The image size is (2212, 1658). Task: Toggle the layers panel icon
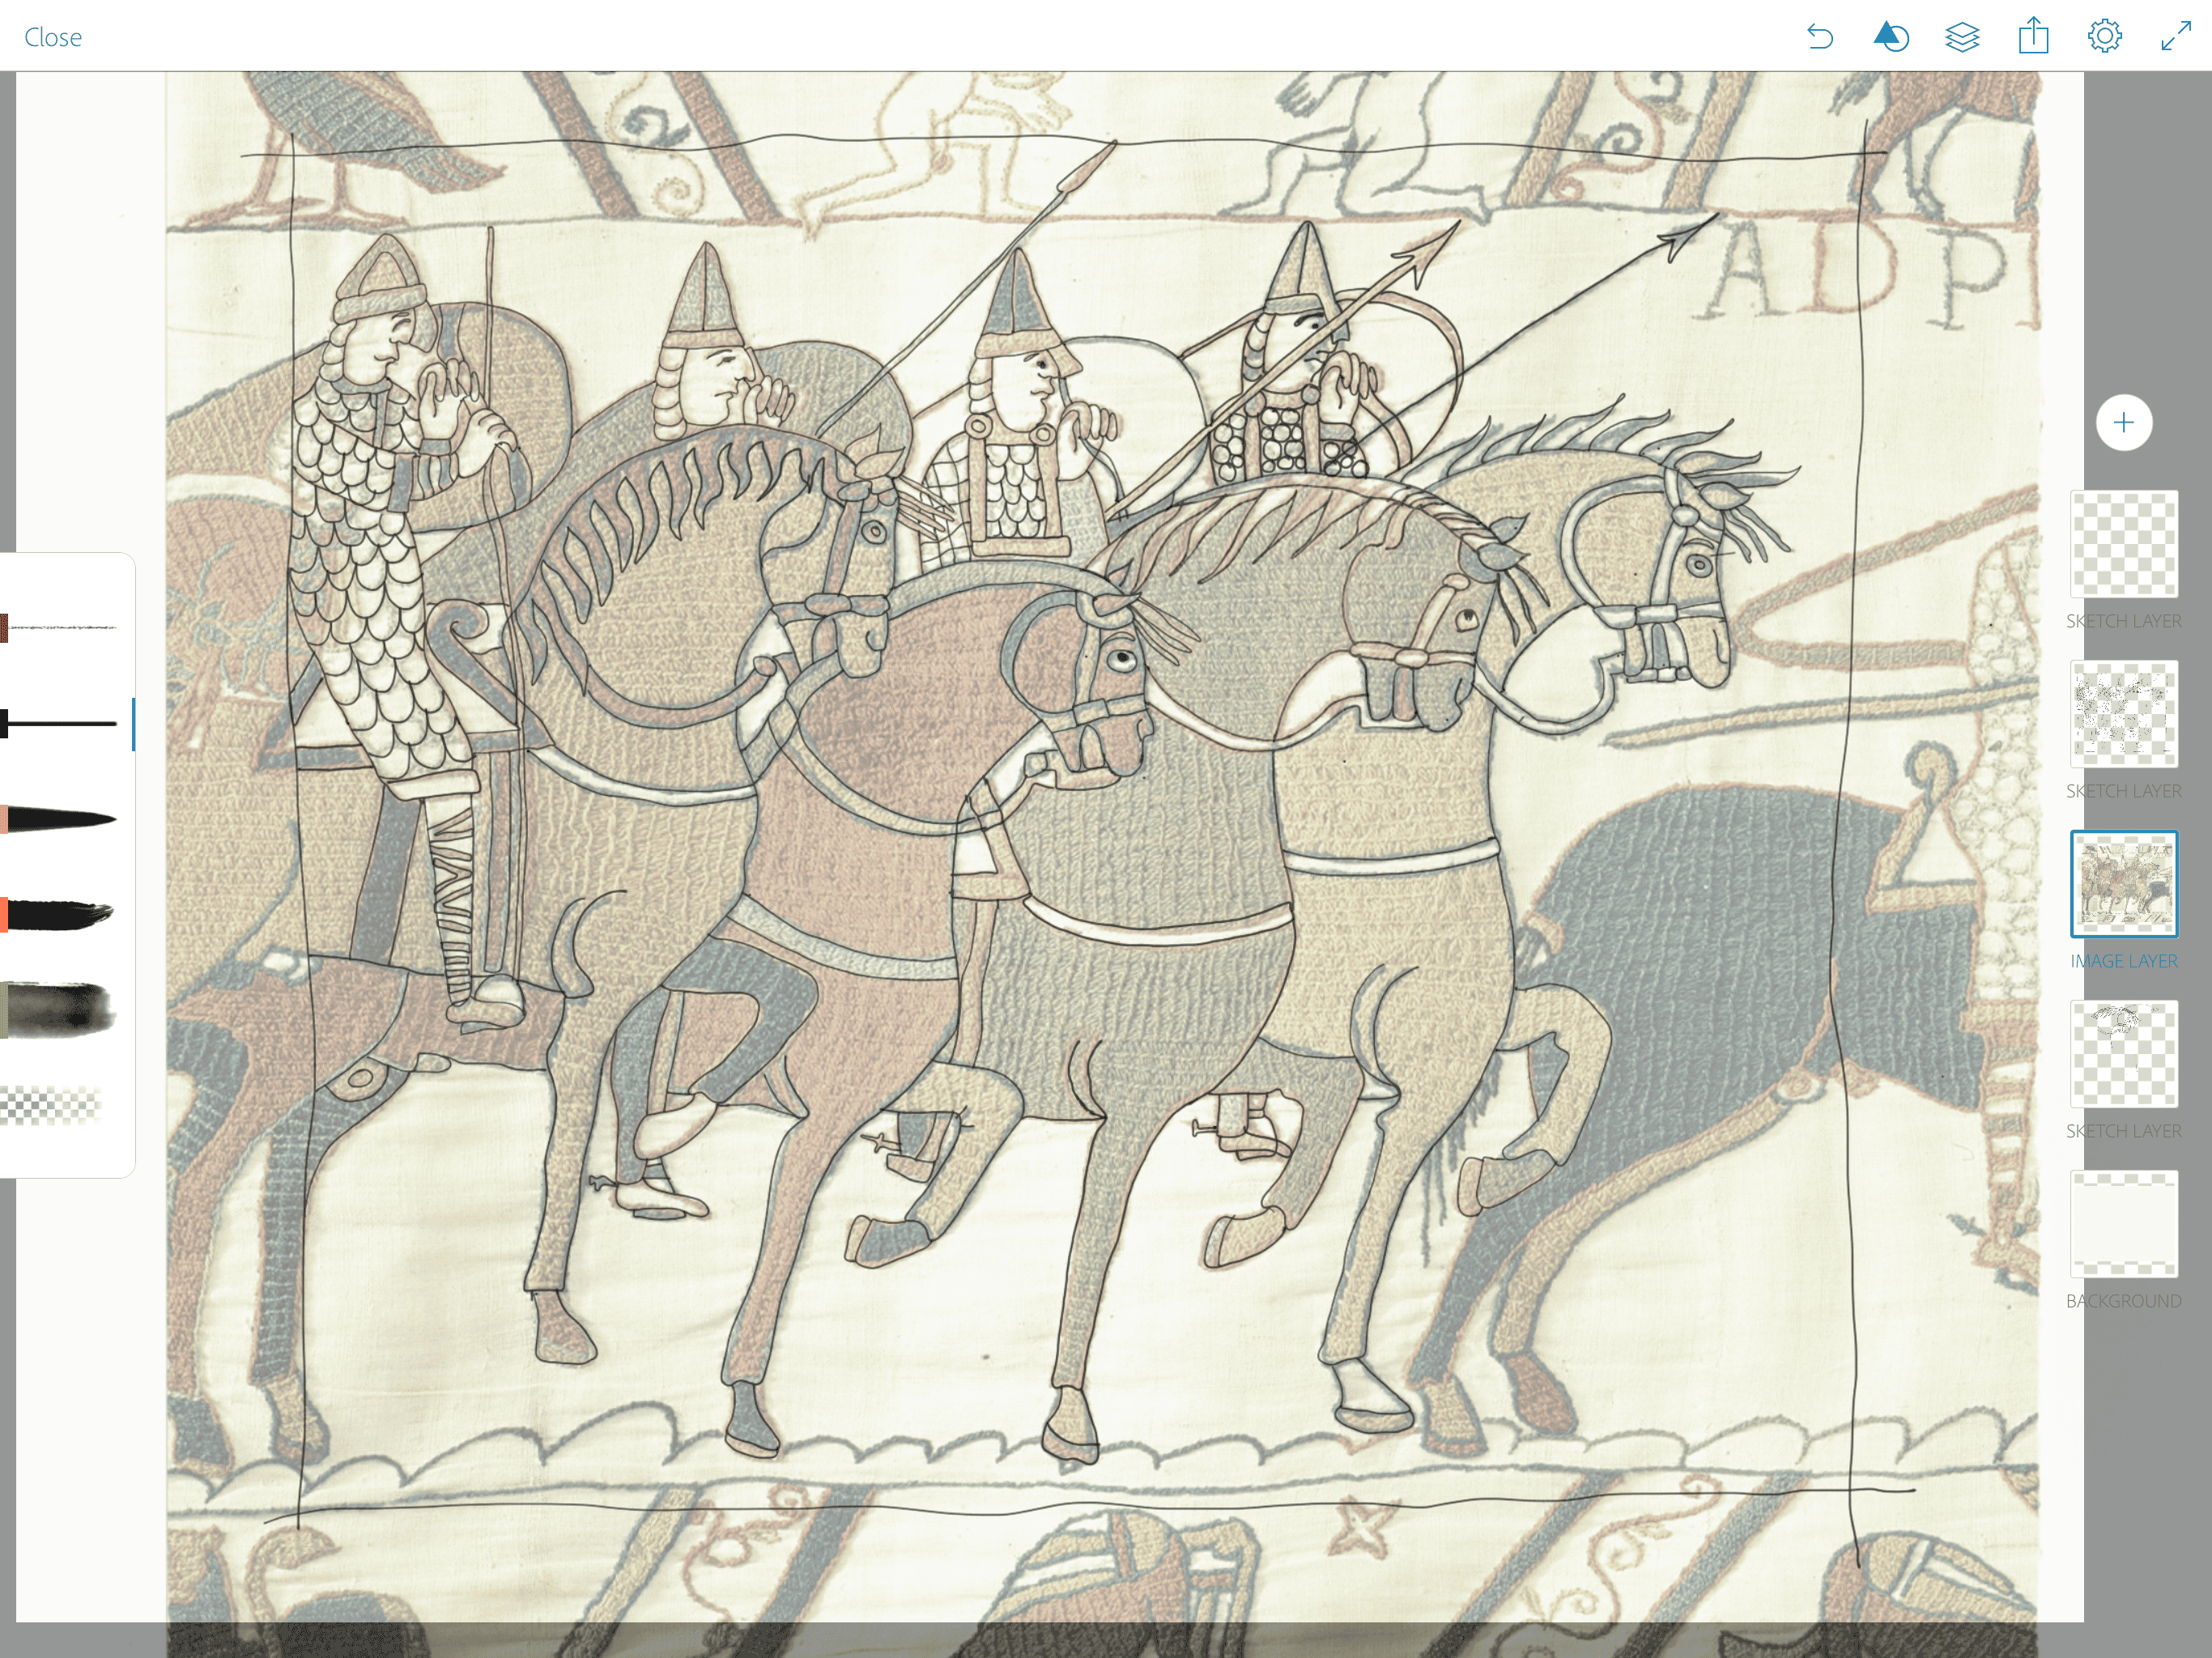(1962, 37)
